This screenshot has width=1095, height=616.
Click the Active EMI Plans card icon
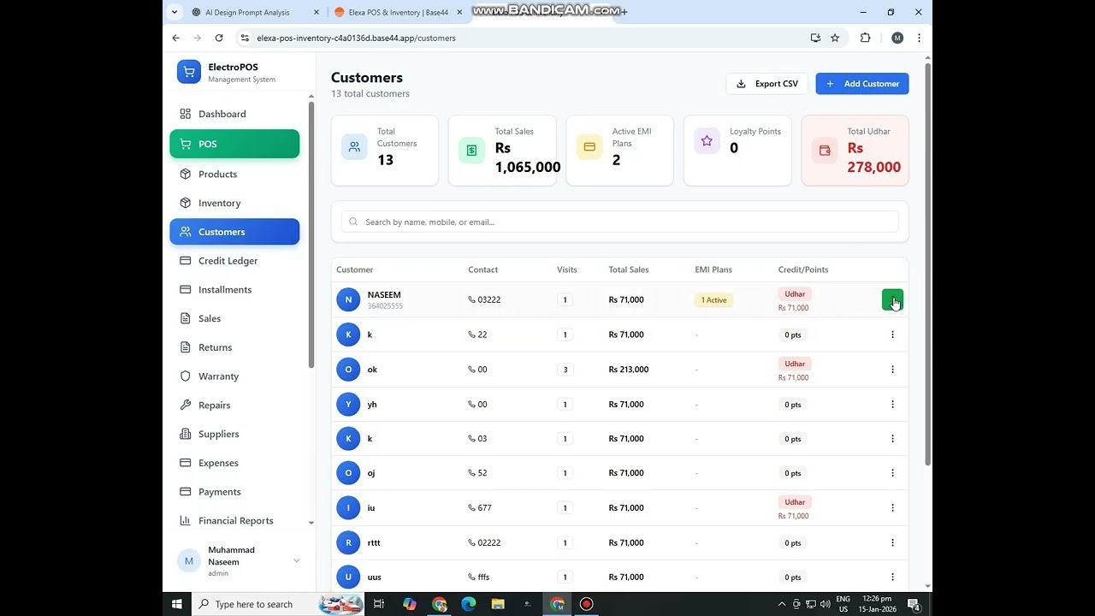[589, 147]
